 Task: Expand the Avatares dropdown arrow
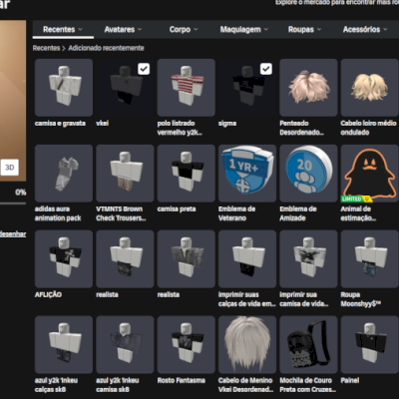click(x=140, y=30)
